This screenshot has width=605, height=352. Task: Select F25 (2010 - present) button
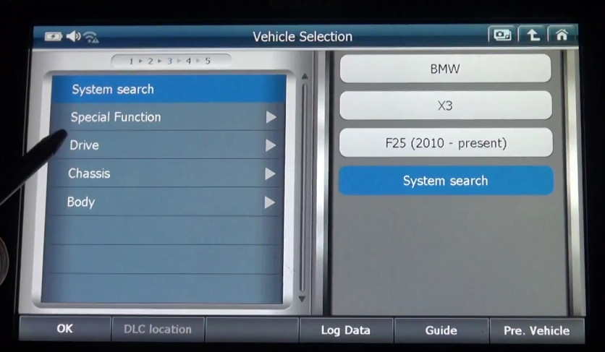tap(446, 142)
